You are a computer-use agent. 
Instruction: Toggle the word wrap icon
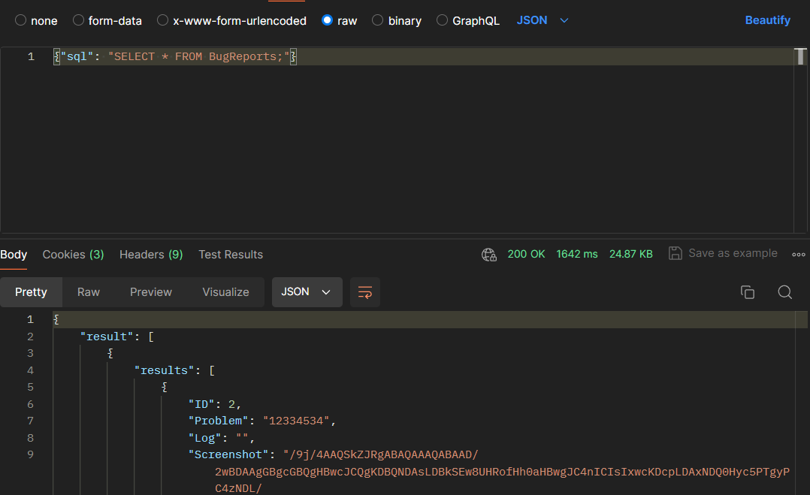click(364, 292)
